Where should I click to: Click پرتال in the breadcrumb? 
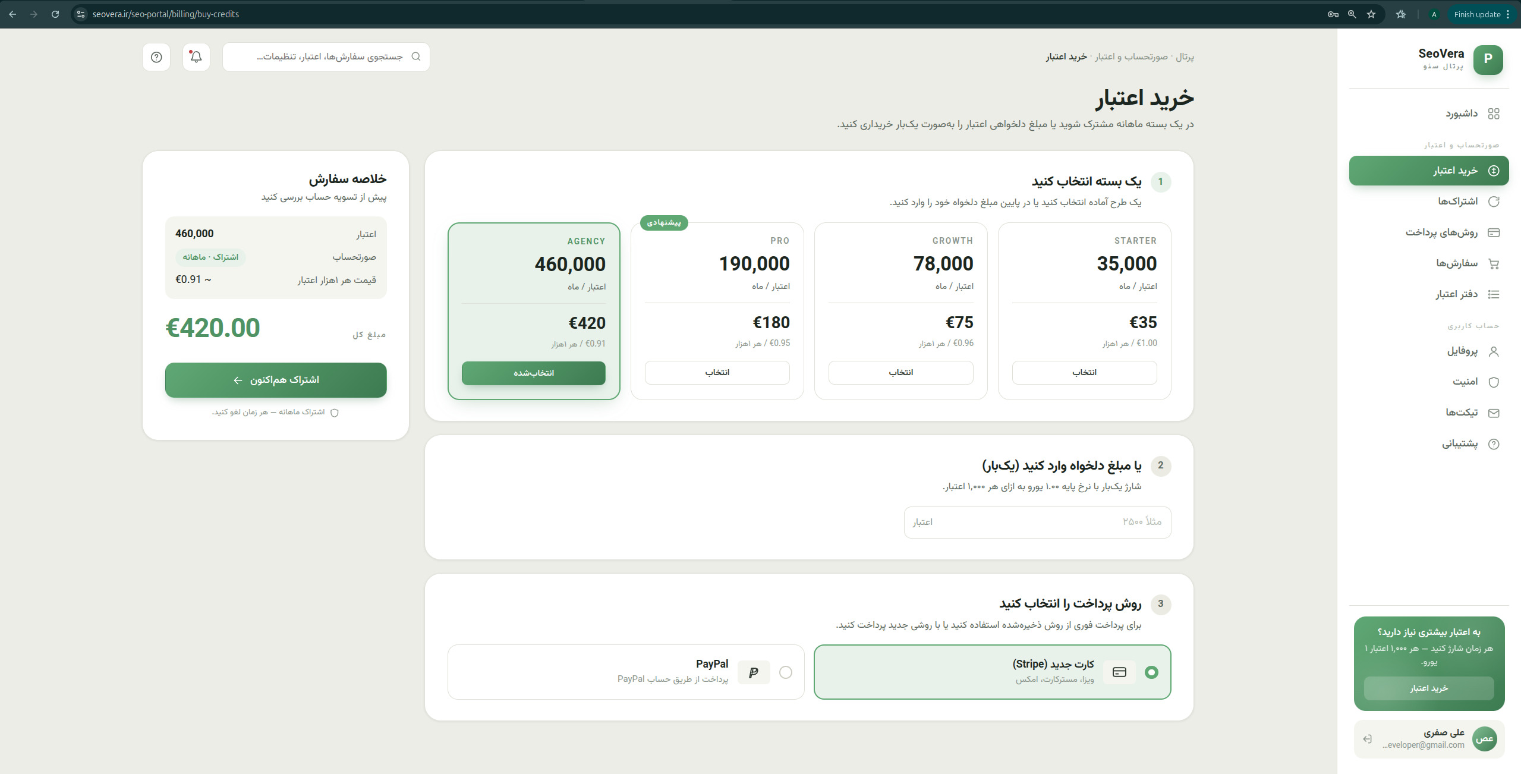pos(1185,57)
